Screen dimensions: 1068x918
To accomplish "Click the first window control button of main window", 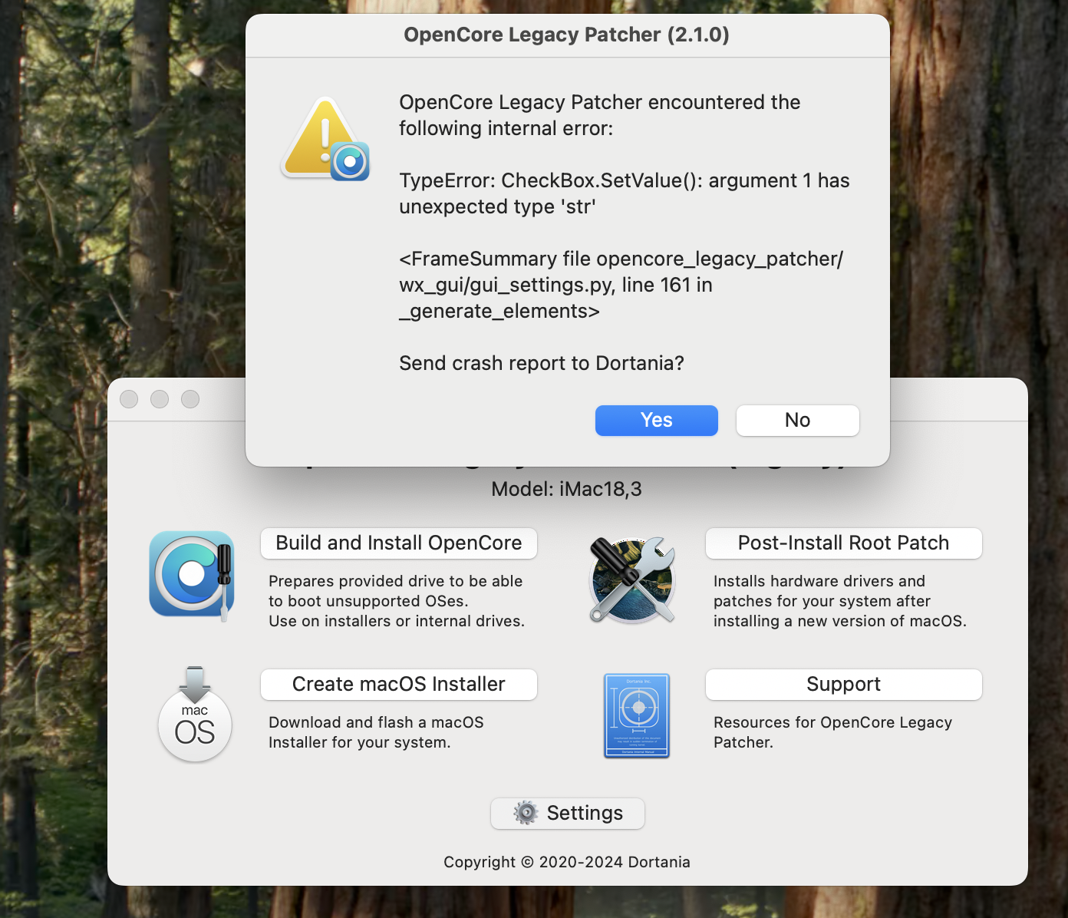I will (x=129, y=399).
